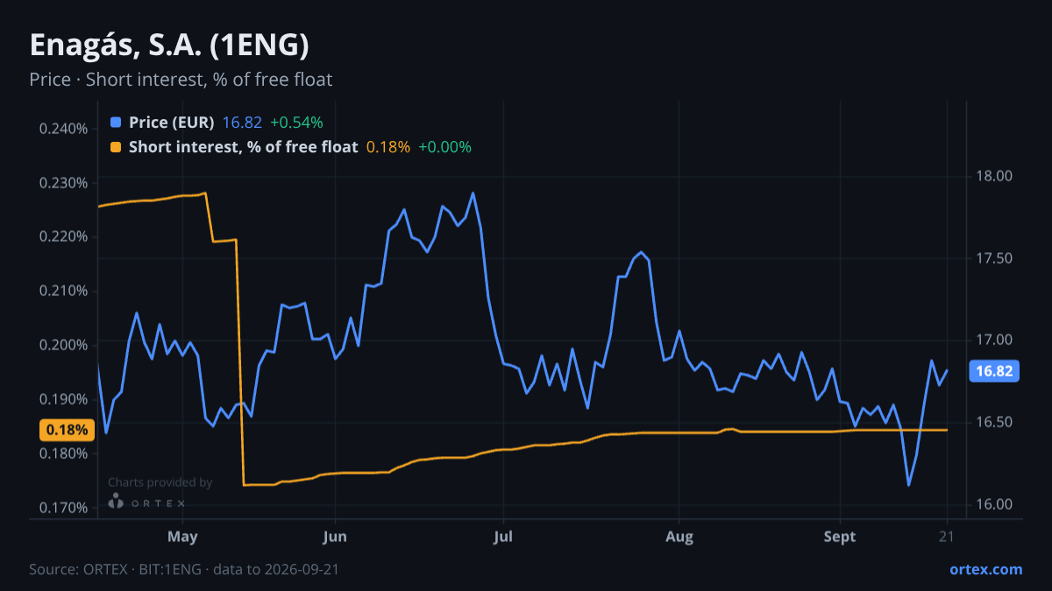Click the 21 date label on the axis
Image resolution: width=1052 pixels, height=591 pixels.
click(x=947, y=536)
